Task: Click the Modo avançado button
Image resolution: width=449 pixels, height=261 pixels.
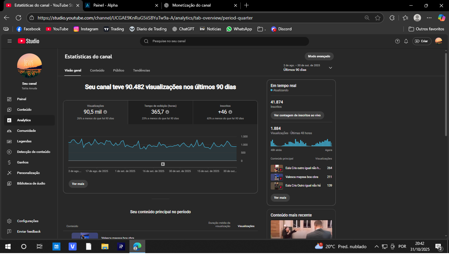Action: point(319,56)
